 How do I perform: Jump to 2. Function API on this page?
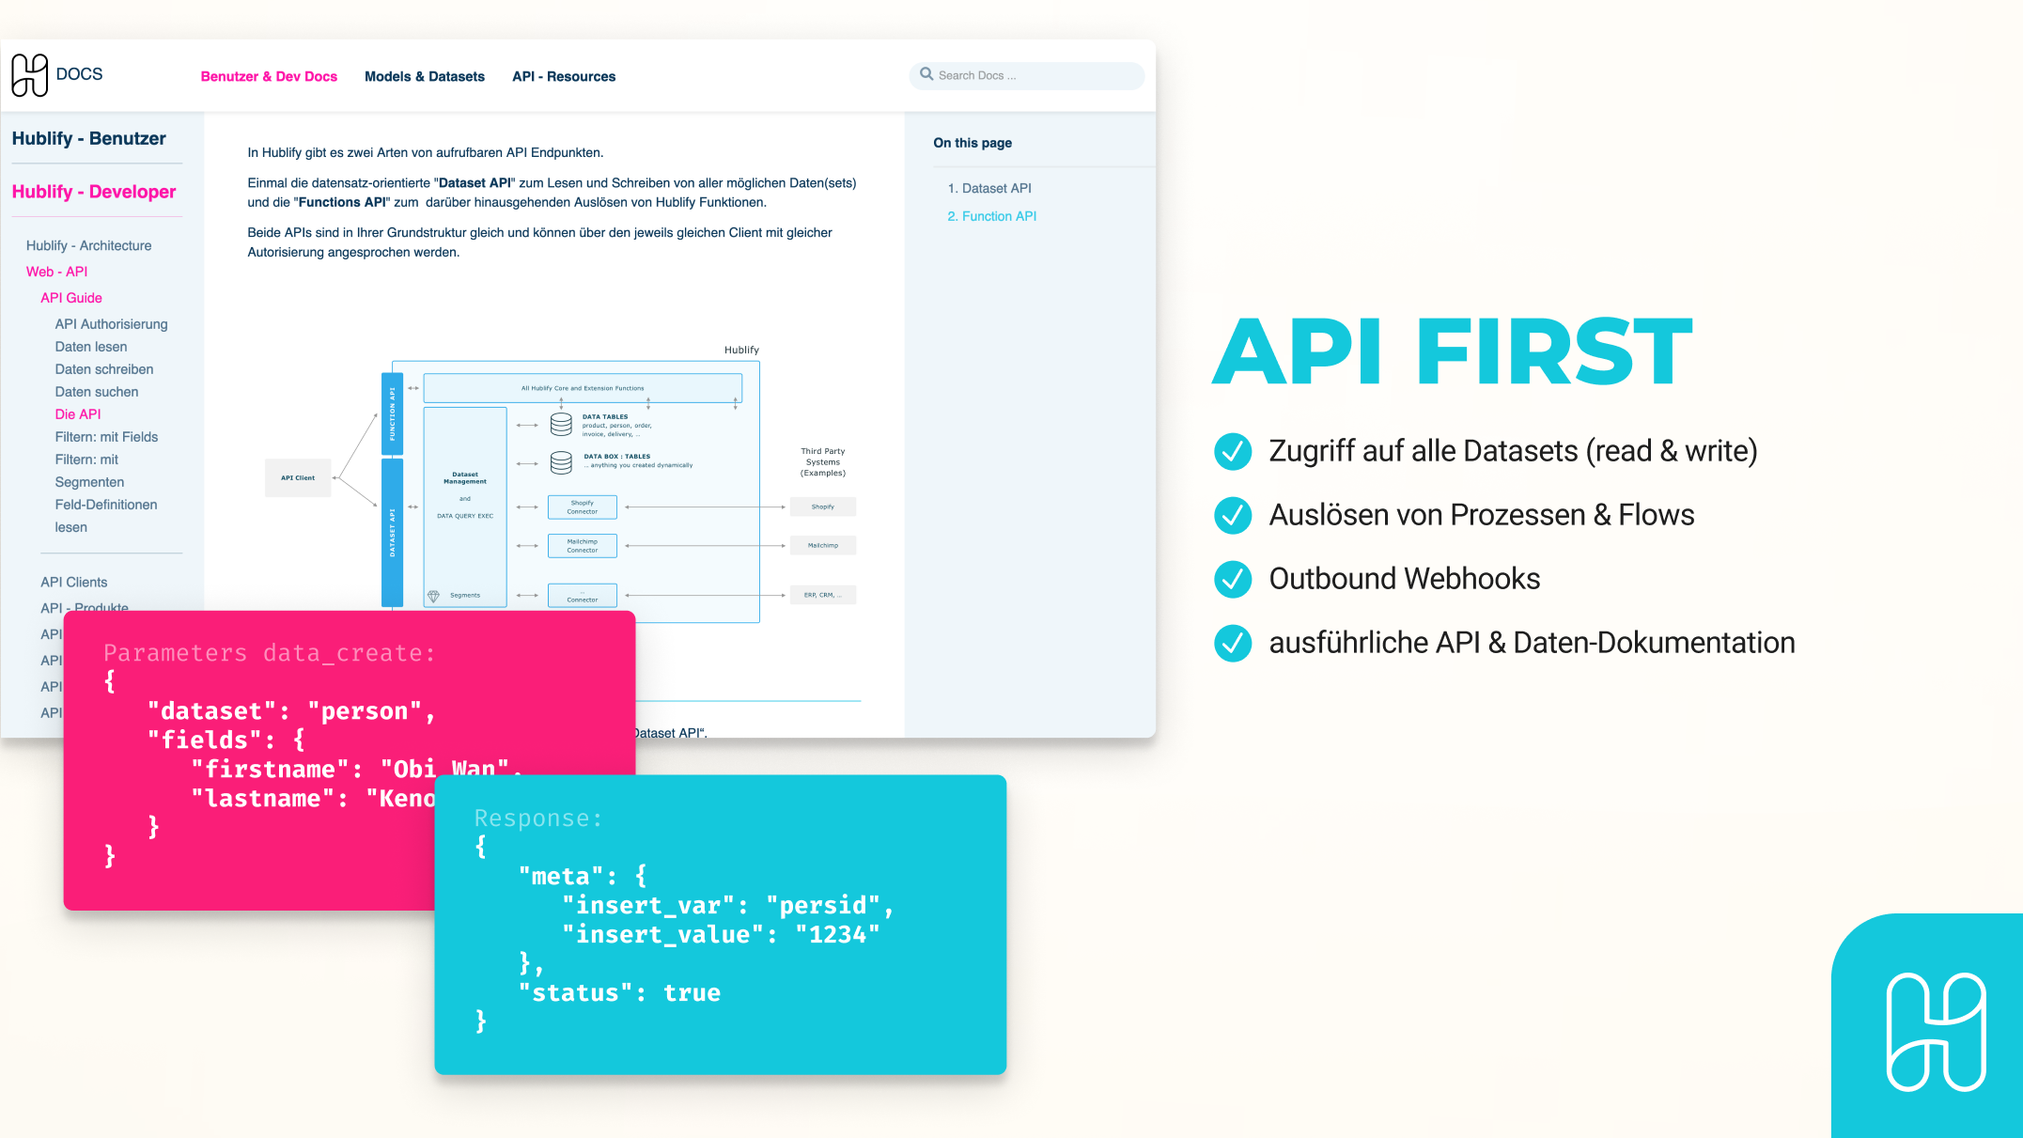pos(992,216)
